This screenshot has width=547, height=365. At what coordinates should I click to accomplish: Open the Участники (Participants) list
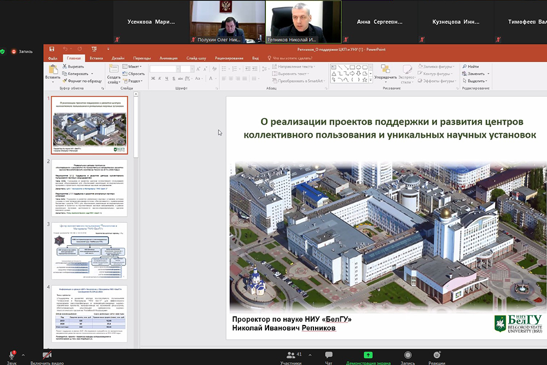[x=290, y=355]
